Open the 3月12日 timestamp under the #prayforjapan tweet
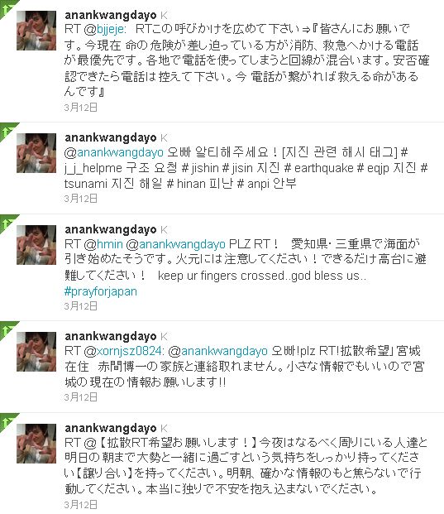The height and width of the screenshot is (514, 444). point(80,306)
